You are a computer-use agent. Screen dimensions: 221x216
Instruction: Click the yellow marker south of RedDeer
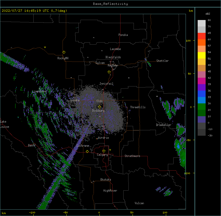[109, 72]
